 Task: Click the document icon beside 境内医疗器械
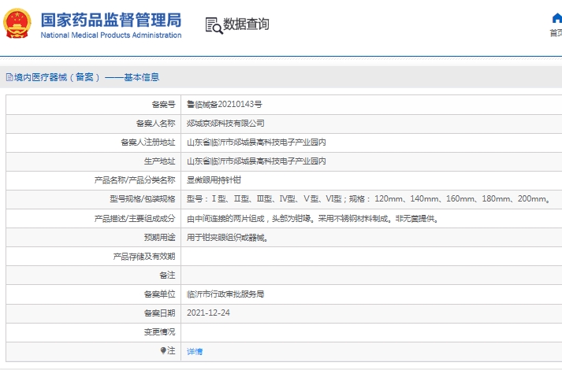(9, 77)
